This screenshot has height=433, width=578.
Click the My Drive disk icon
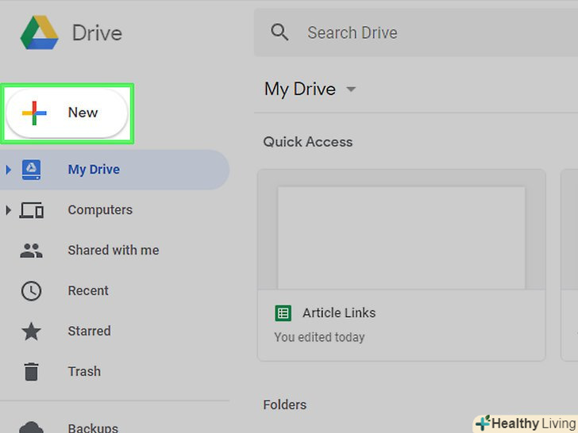coord(31,170)
